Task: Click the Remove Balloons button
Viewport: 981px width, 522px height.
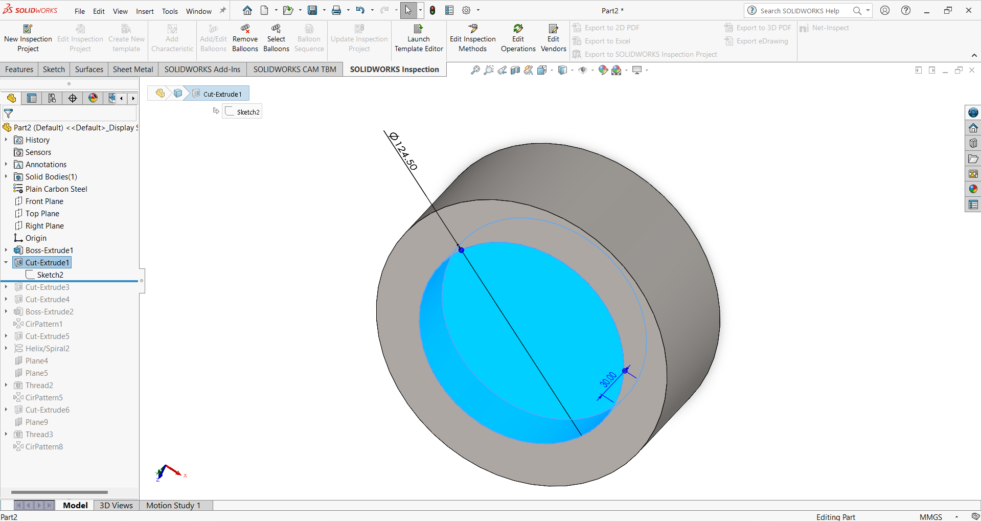Action: click(245, 39)
